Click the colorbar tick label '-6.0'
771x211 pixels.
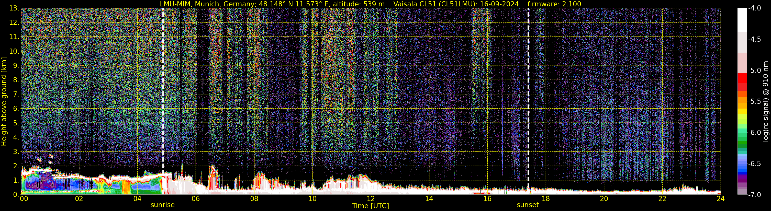pyautogui.click(x=755, y=133)
